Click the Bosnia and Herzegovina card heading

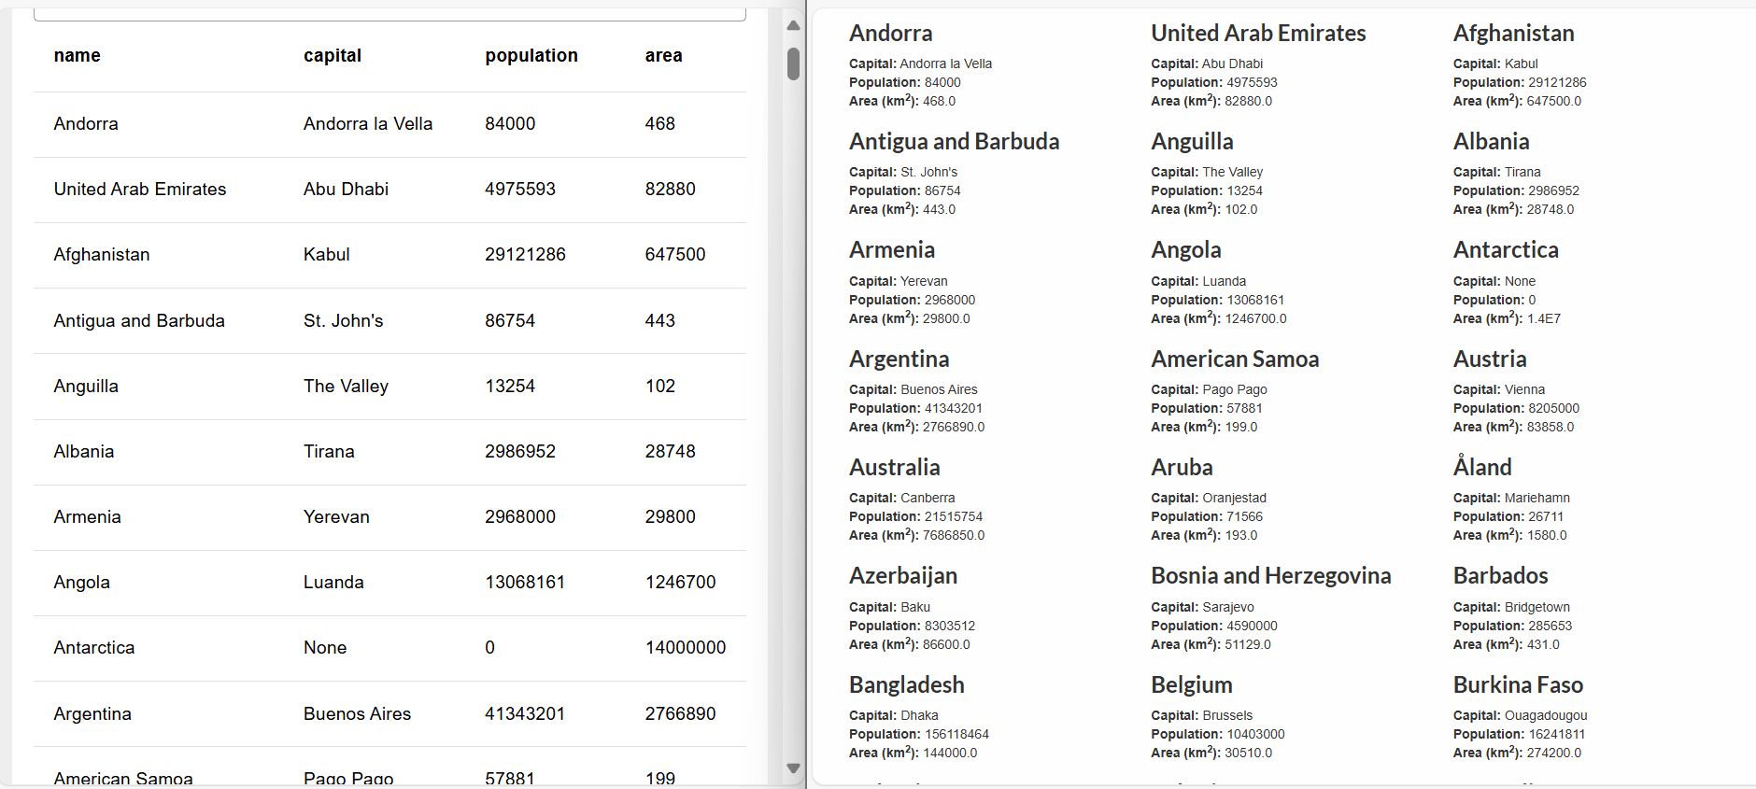[x=1270, y=576]
